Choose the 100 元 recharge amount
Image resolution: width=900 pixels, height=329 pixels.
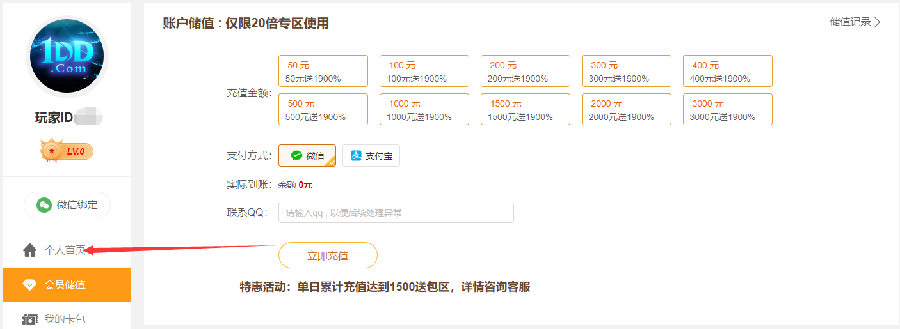tap(424, 71)
